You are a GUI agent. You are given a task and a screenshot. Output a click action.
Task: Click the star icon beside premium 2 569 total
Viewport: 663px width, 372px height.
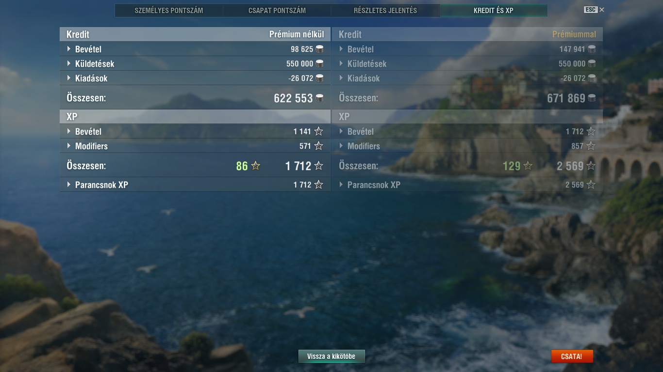pos(591,166)
